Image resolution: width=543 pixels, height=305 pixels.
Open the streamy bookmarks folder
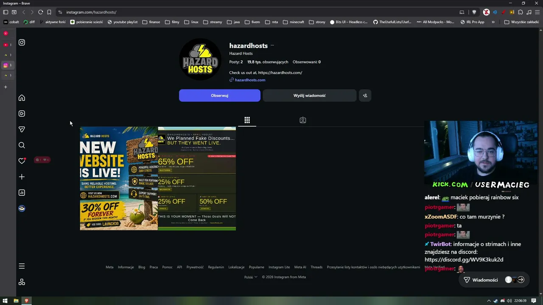(212, 22)
